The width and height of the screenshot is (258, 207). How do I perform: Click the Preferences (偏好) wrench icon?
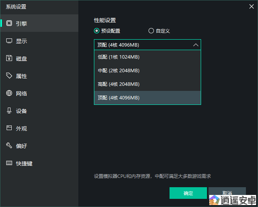[x=9, y=146]
